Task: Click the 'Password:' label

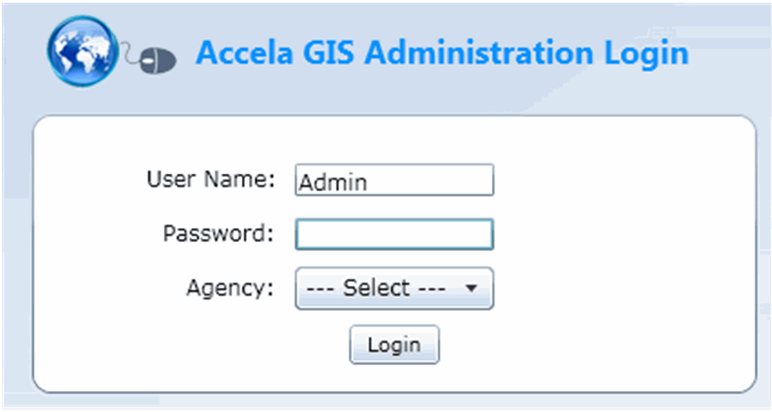Action: (217, 234)
